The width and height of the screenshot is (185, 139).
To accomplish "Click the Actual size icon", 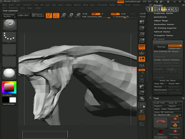I will click(x=142, y=34).
